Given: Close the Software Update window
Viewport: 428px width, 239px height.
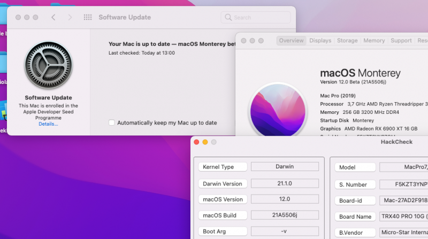Looking at the screenshot, I should pos(18,18).
